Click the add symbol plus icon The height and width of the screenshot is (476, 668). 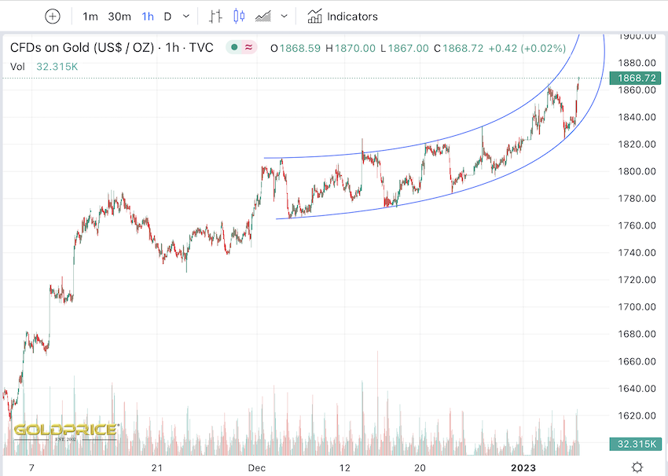(52, 16)
